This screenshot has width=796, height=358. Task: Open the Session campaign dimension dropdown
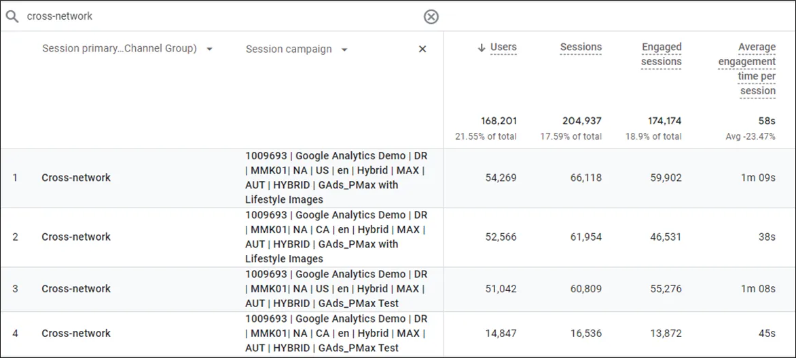344,50
